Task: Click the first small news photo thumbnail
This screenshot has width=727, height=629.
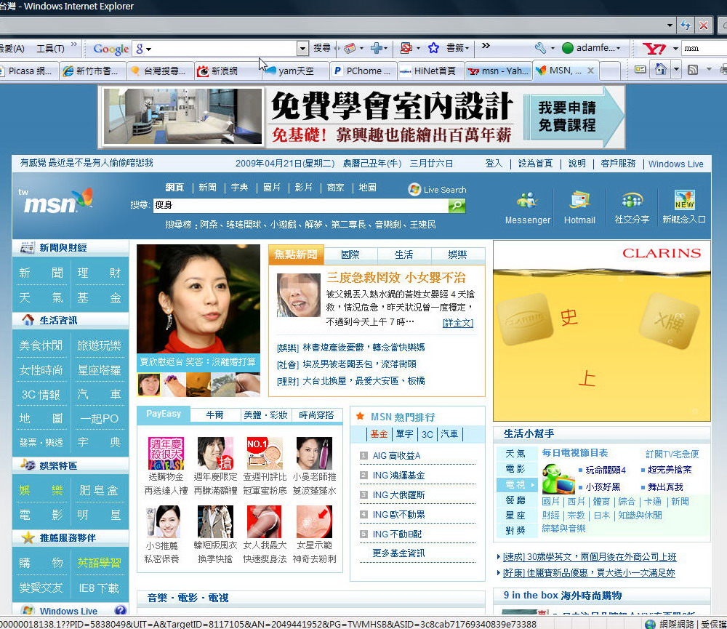Action: 149,385
